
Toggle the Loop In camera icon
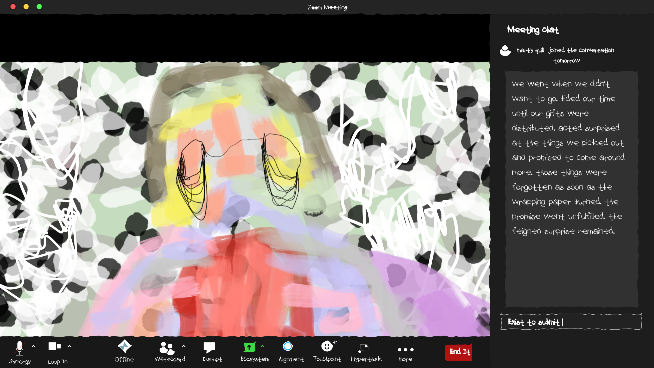pyautogui.click(x=55, y=346)
